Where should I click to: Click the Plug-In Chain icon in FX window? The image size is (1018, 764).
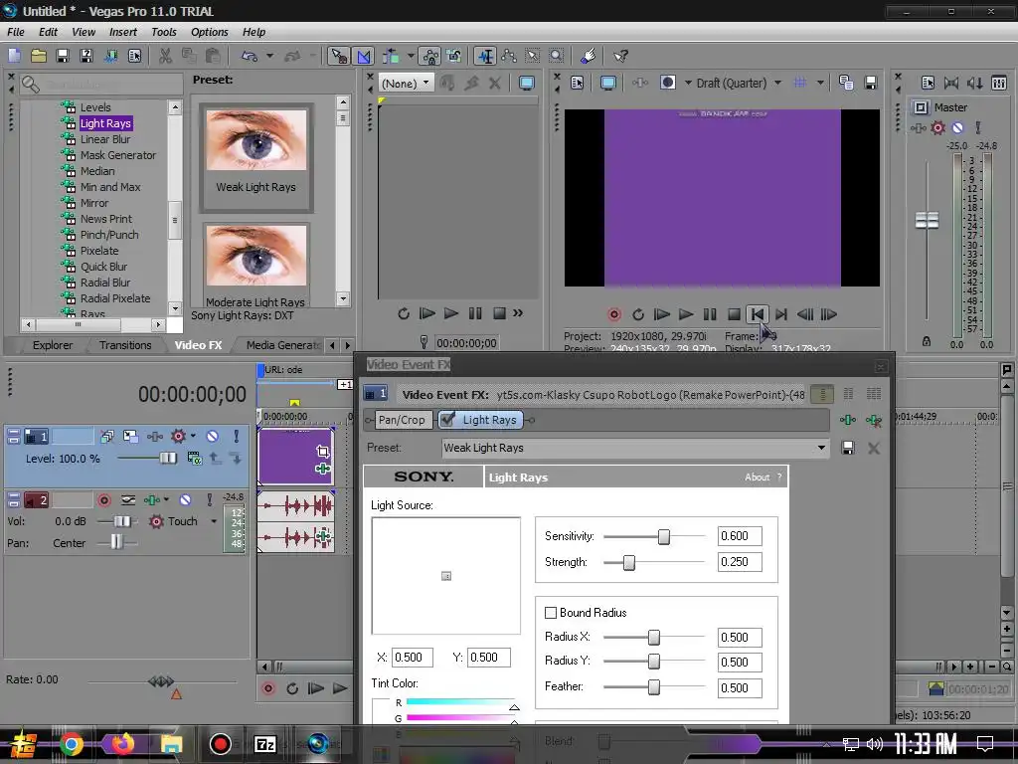pyautogui.click(x=848, y=421)
